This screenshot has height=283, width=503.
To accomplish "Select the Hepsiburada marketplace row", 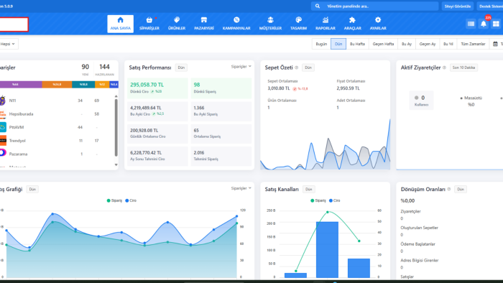I will (x=57, y=114).
